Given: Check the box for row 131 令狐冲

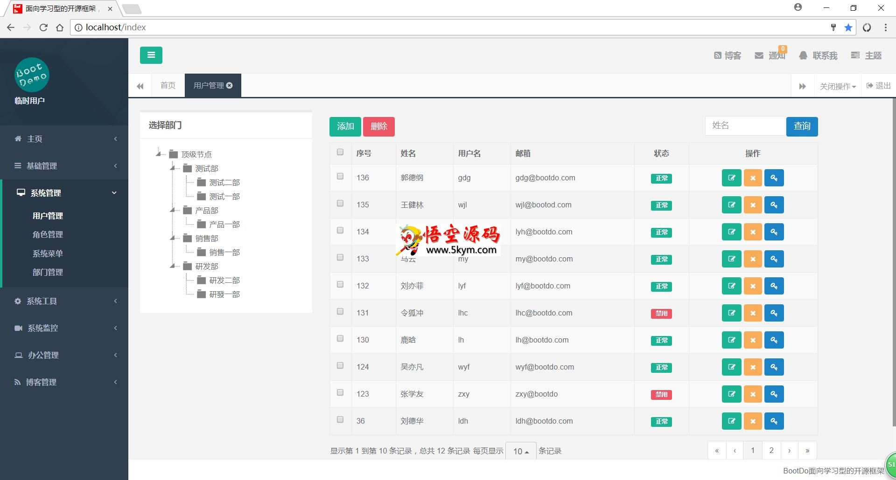Looking at the screenshot, I should click(x=340, y=311).
